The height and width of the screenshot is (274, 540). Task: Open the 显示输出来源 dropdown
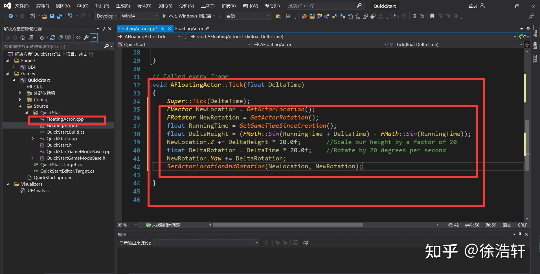point(206,243)
